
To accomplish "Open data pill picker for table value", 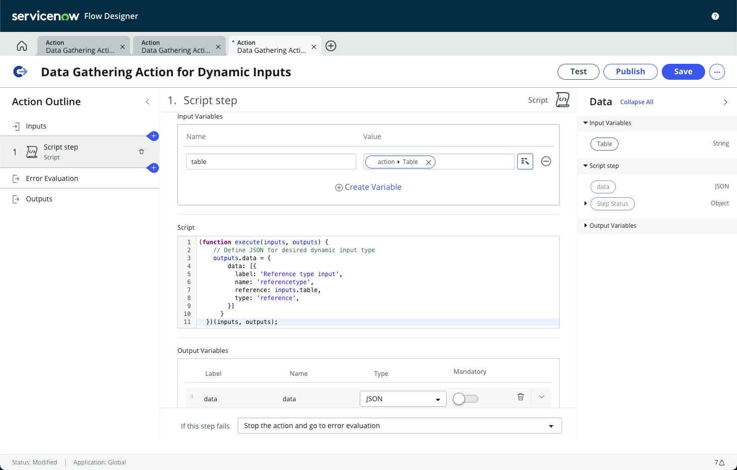I will (x=525, y=161).
